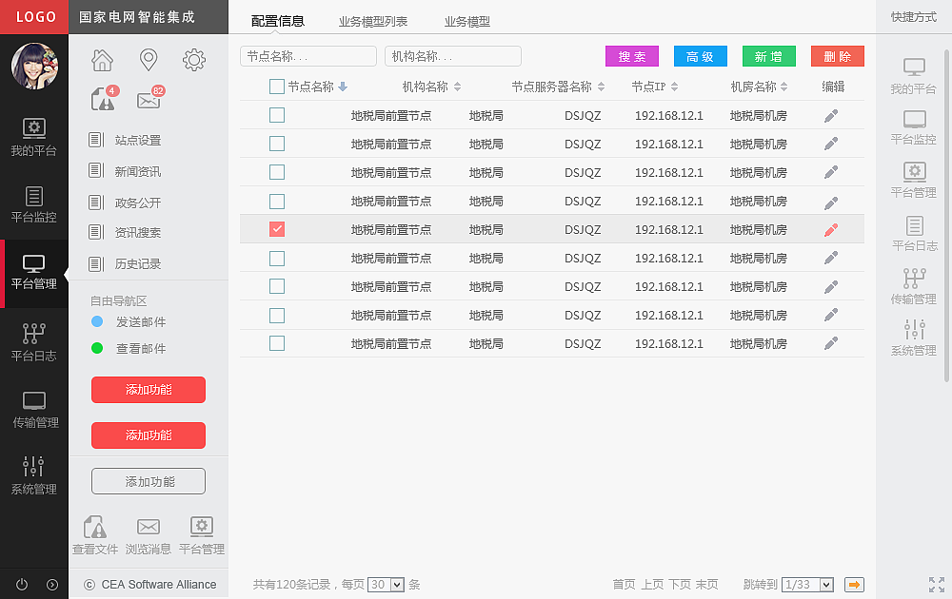Uncheck the selected red checkbox row
The image size is (952, 599).
click(x=277, y=229)
